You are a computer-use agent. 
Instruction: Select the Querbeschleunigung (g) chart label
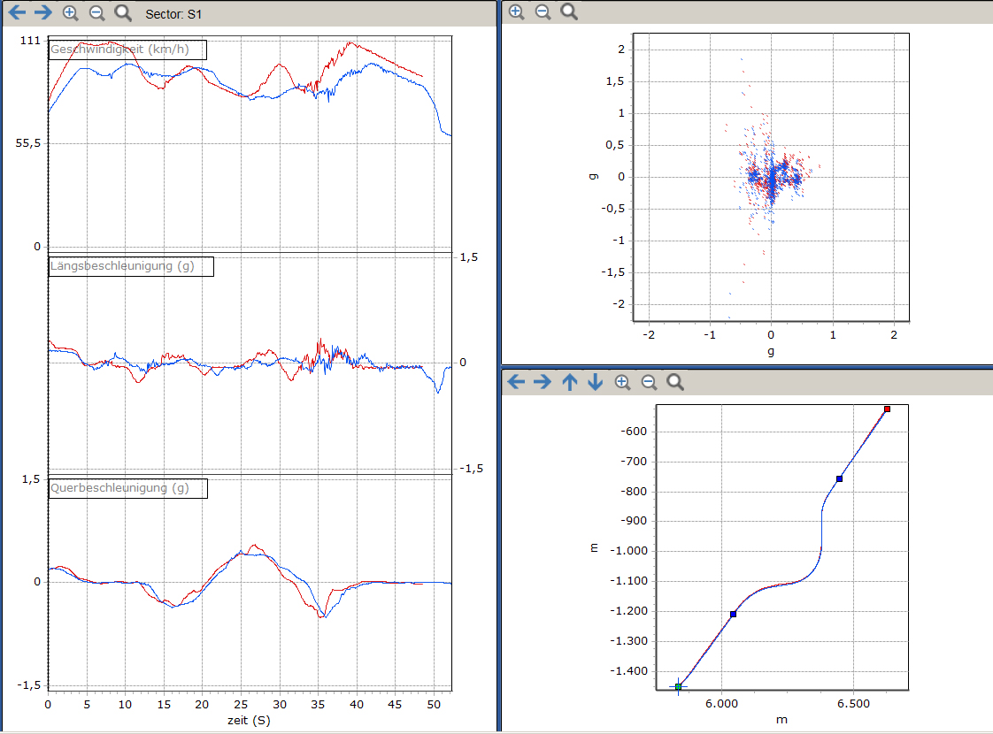coord(127,488)
